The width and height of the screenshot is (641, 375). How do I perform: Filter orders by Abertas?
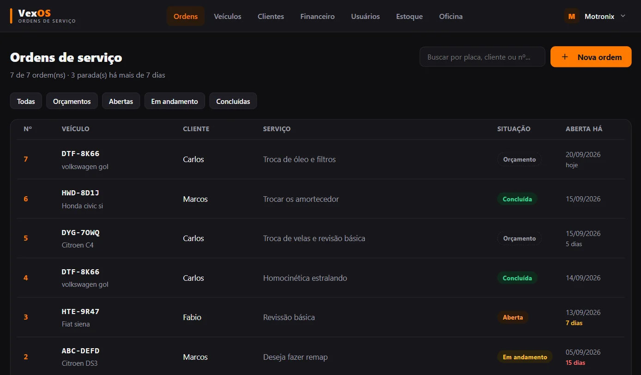[x=121, y=101]
